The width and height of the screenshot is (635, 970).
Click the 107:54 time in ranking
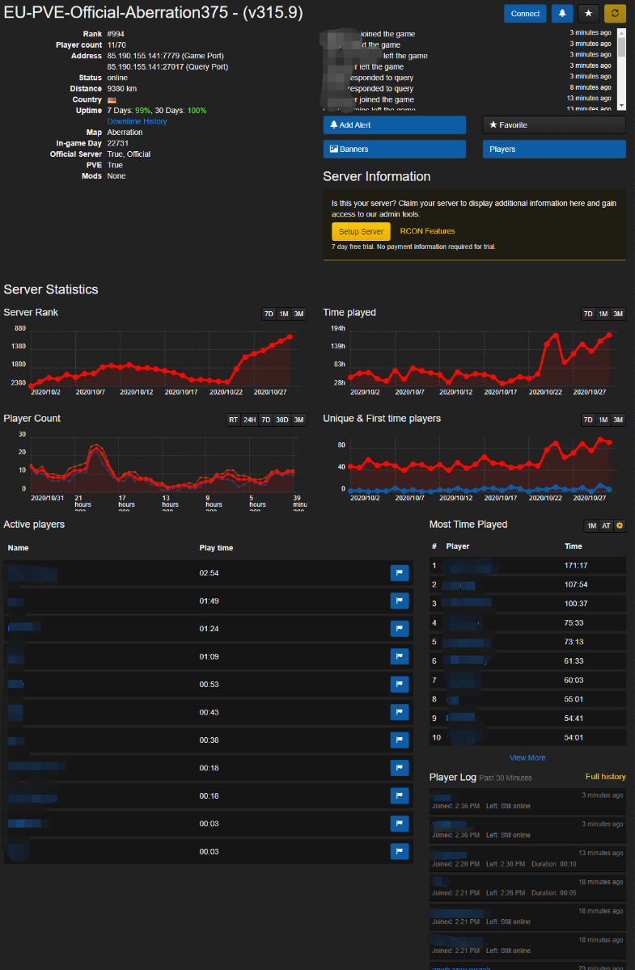pos(575,584)
